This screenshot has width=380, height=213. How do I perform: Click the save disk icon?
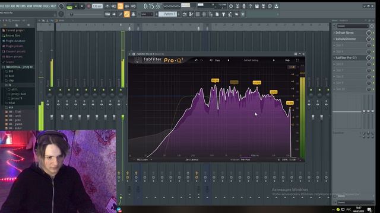[x=257, y=7]
